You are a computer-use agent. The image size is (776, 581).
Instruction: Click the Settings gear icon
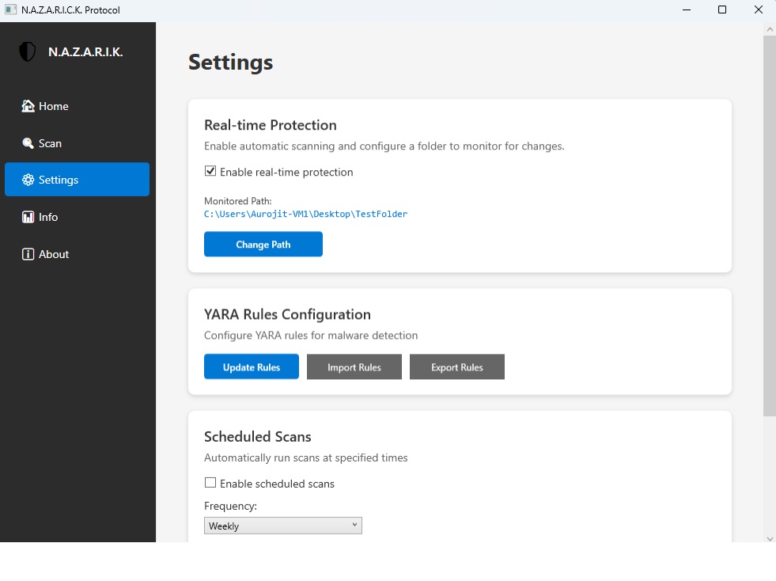(28, 180)
